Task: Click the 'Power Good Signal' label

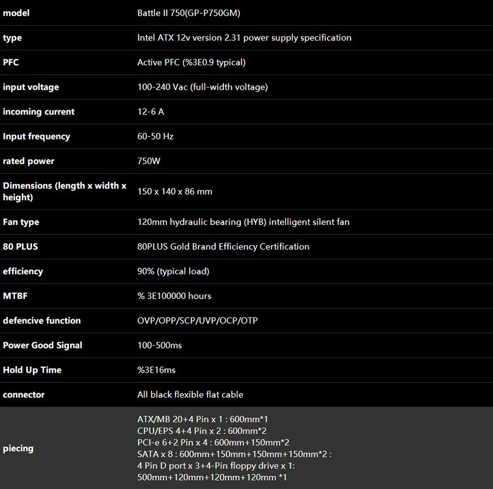Action: 42,345
